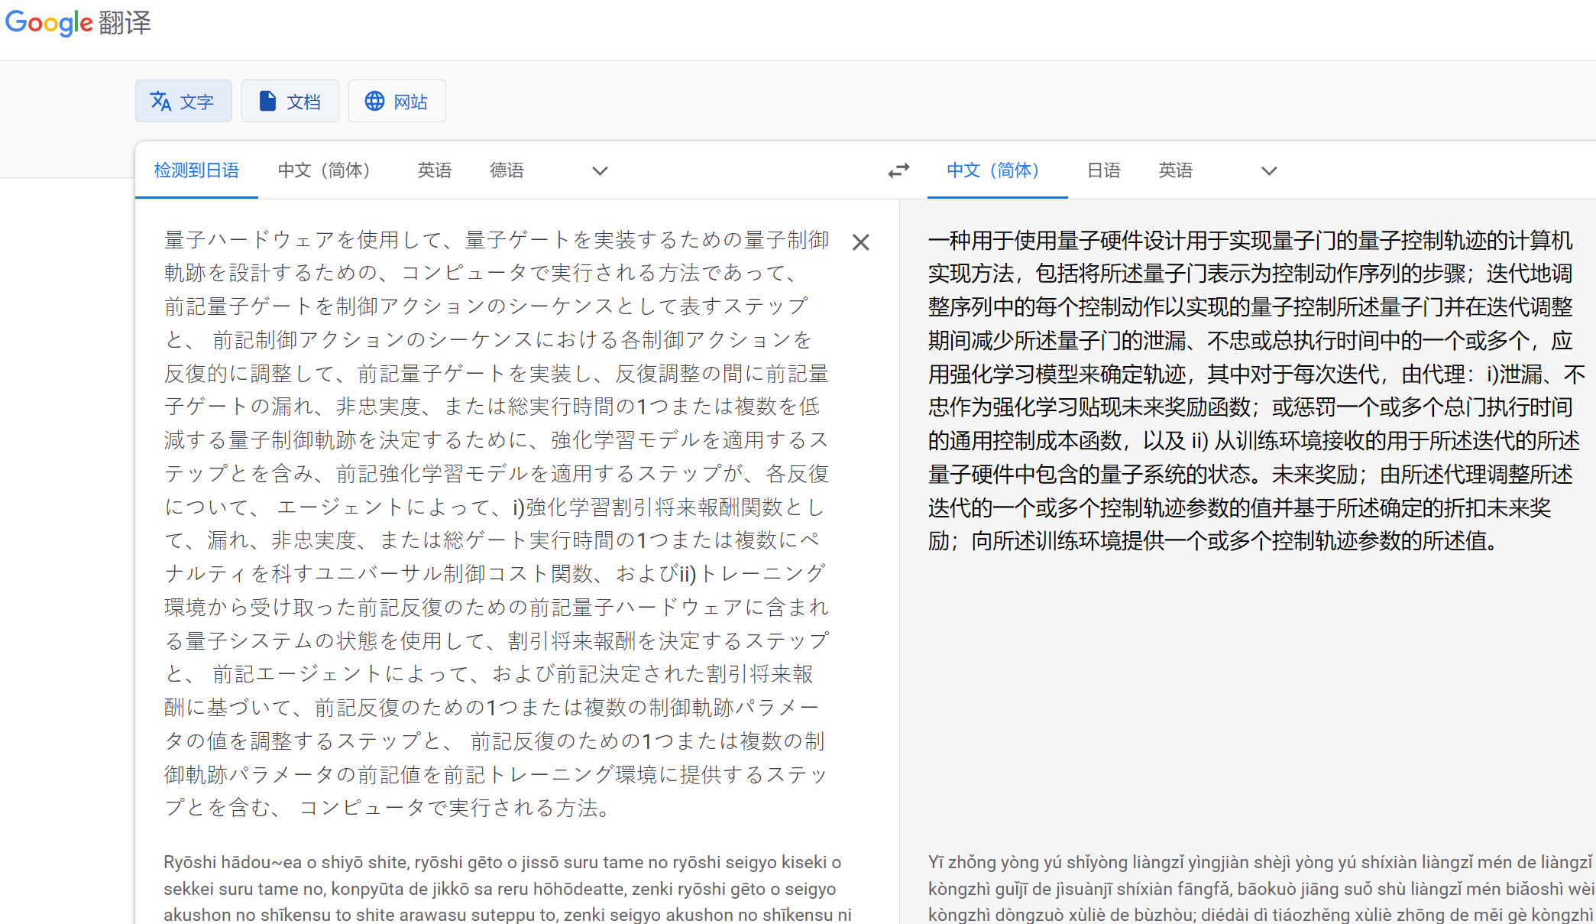
Task: Choose 英语 as source language
Action: click(x=434, y=170)
